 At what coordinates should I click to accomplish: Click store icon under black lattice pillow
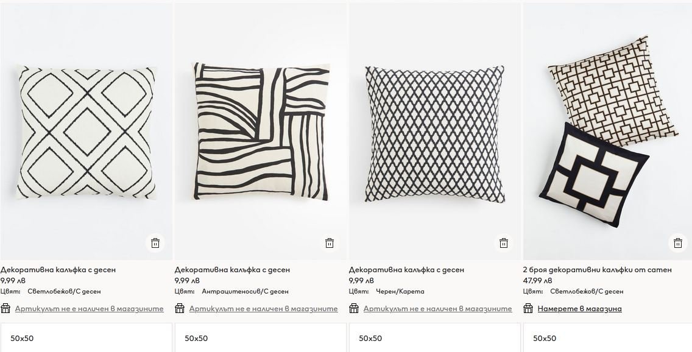click(354, 308)
